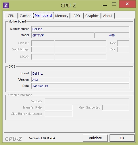Click the empty Side Band Addressing field
This screenshot has width=138, height=145.
[59, 114]
